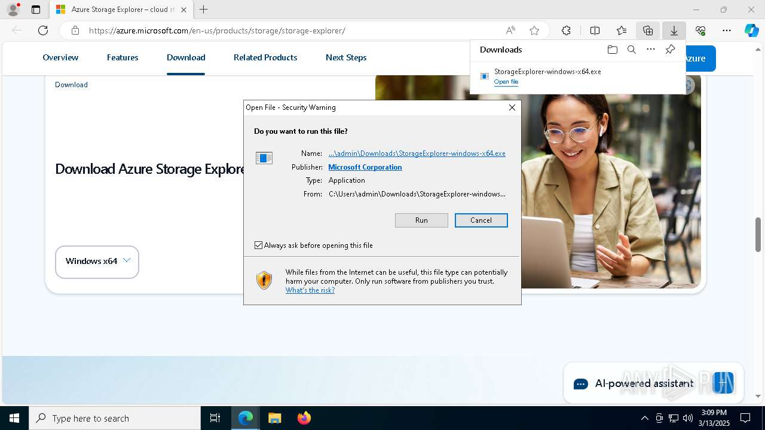Image resolution: width=765 pixels, height=430 pixels.
Task: Select the Download tab
Action: point(186,57)
